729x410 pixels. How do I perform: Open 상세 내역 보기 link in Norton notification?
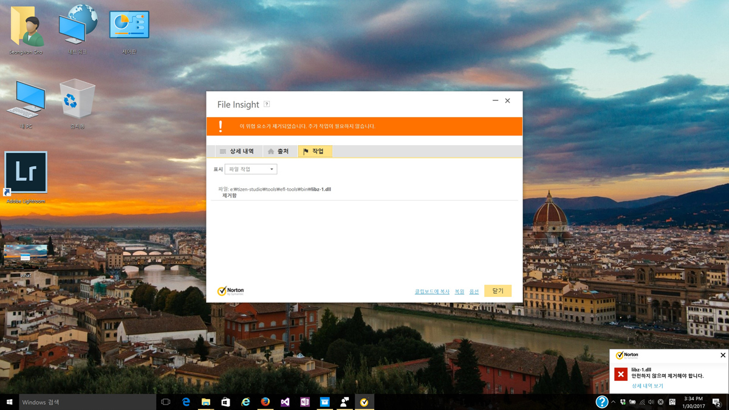click(x=647, y=386)
